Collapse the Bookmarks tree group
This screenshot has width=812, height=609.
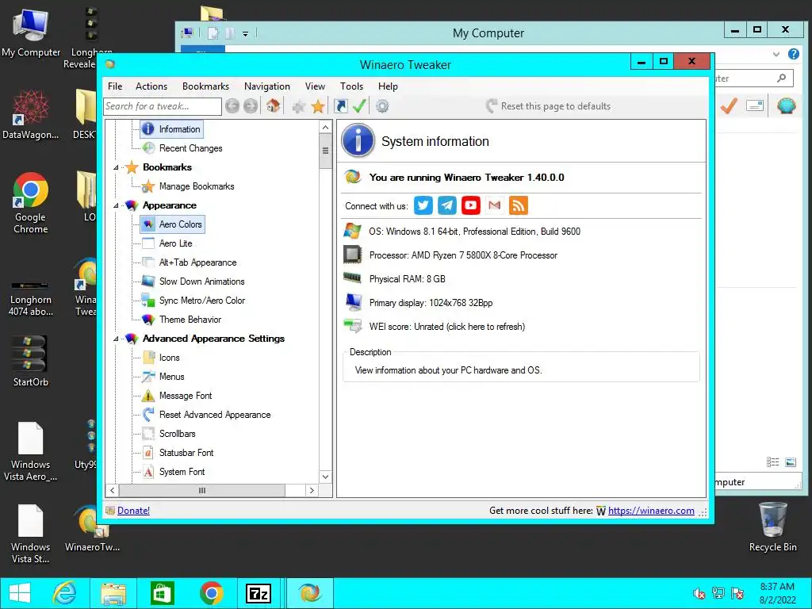point(116,167)
